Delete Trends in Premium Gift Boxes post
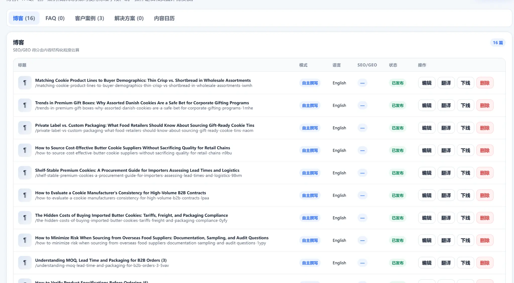 click(485, 105)
